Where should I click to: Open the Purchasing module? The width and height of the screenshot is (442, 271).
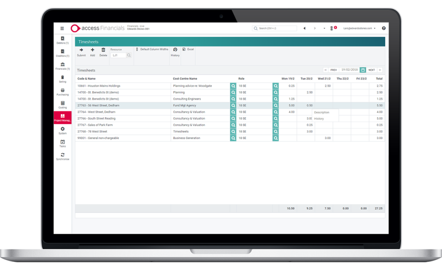pyautogui.click(x=62, y=93)
